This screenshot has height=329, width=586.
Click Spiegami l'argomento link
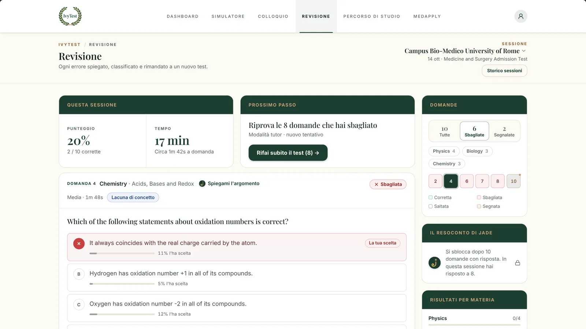point(234,184)
